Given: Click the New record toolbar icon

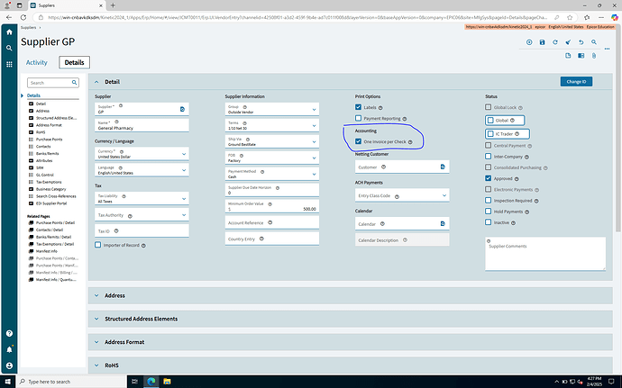Looking at the screenshot, I should coord(529,42).
